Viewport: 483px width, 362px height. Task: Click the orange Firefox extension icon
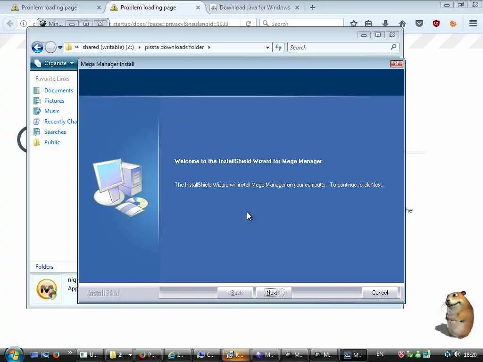pyautogui.click(x=453, y=24)
